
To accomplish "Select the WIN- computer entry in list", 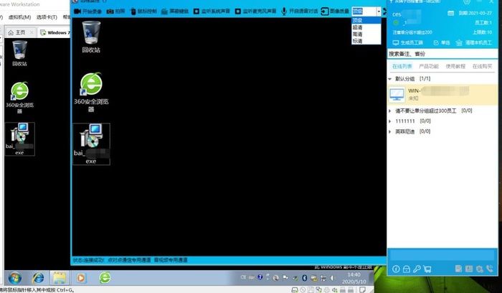I will click(x=442, y=95).
